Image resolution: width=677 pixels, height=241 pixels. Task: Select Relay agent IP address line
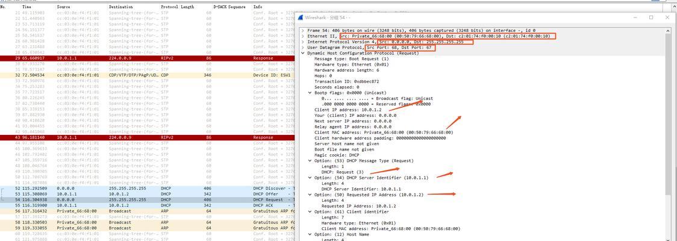click(x=353, y=127)
